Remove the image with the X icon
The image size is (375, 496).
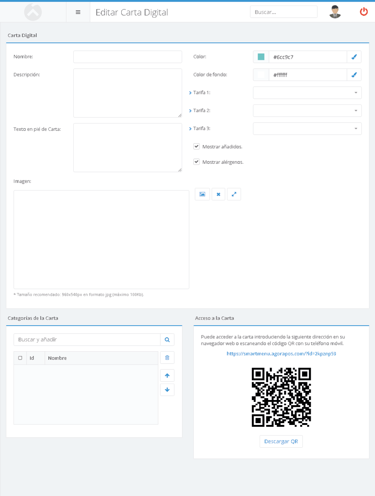(218, 194)
